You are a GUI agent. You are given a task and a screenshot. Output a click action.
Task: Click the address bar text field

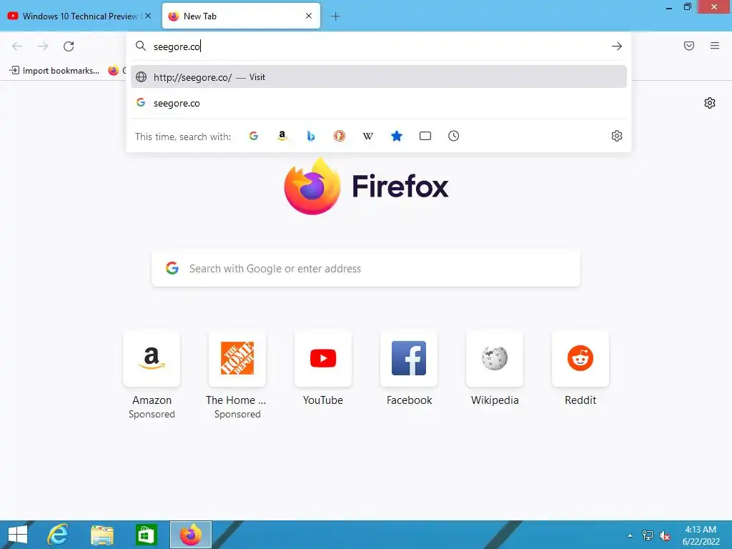click(x=379, y=46)
